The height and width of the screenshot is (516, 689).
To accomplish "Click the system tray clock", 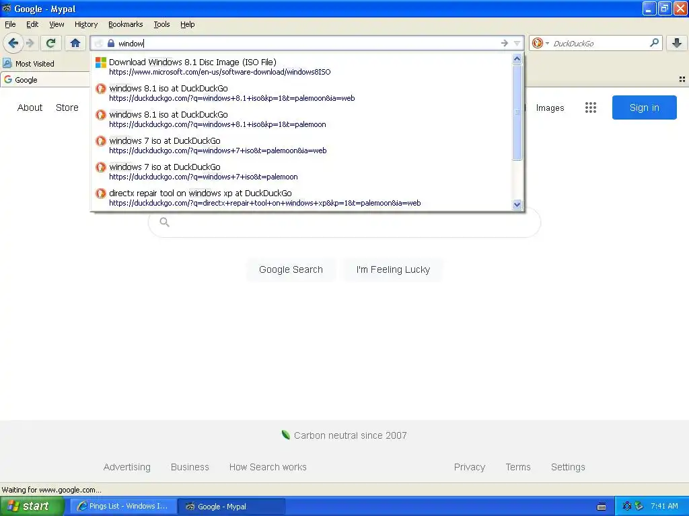I will point(664,506).
